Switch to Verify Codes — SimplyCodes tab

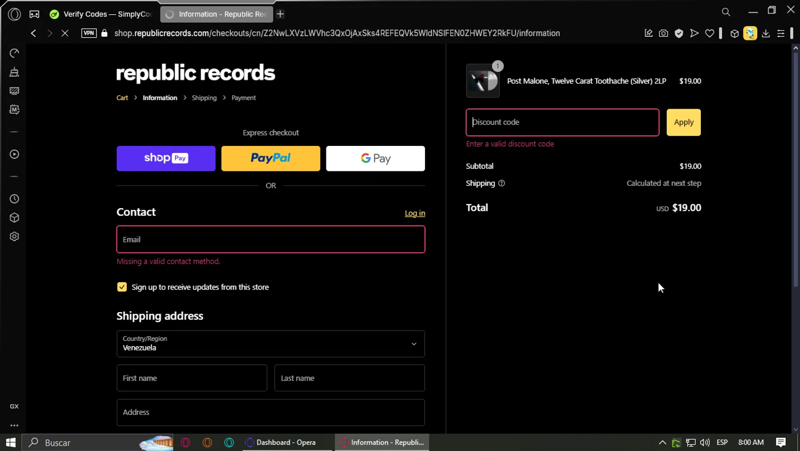tap(101, 14)
